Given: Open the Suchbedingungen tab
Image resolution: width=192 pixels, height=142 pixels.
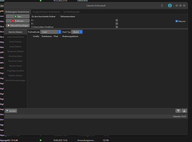Looking at the screenshot, I should pos(72,12).
